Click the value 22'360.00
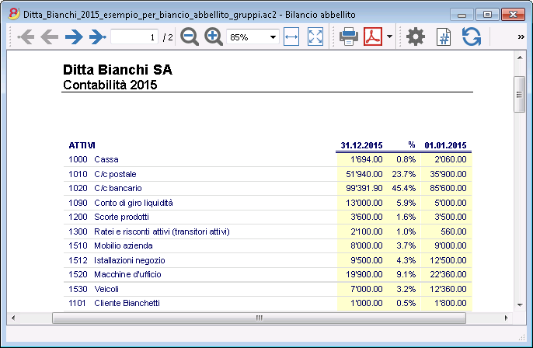This screenshot has width=533, height=348. click(448, 275)
